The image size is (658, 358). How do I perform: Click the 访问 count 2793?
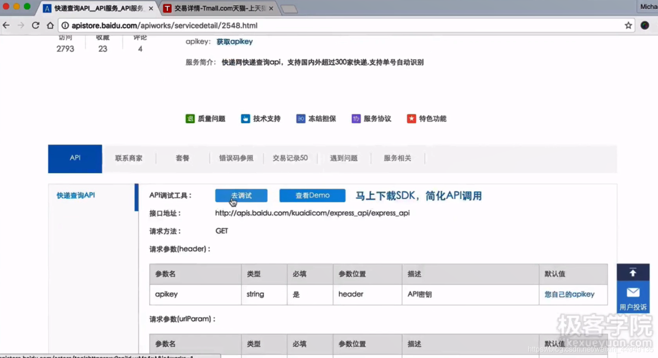[65, 49]
